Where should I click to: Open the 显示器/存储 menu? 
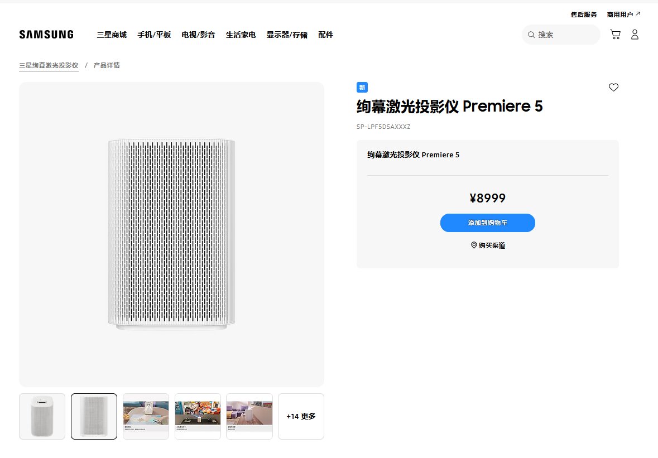point(287,35)
